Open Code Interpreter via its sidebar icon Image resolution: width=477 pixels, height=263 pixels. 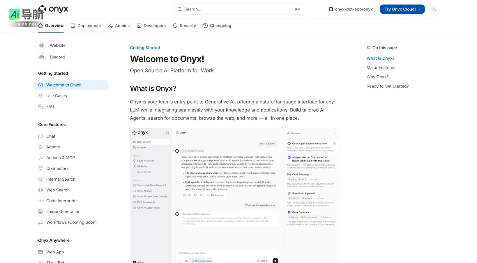pos(40,201)
